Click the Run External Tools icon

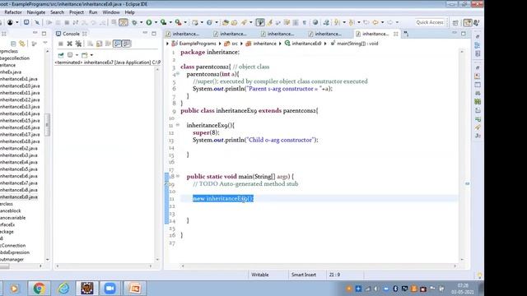coord(178,22)
